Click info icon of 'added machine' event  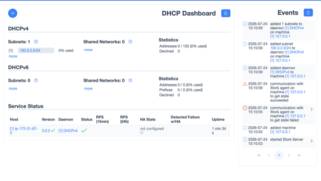click(245, 128)
